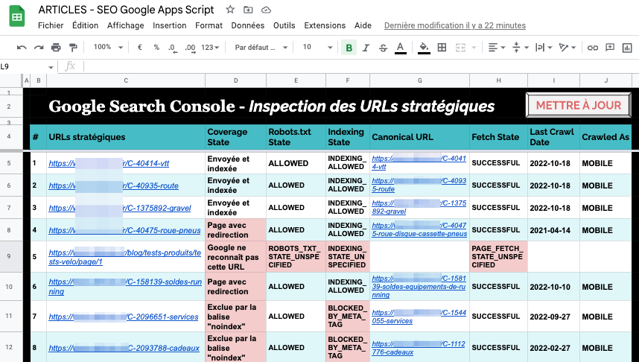Insert a comment
Viewport: 639px width, 362px height.
tap(610, 48)
